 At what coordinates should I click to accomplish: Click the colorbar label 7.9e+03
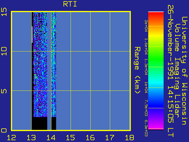146,108
